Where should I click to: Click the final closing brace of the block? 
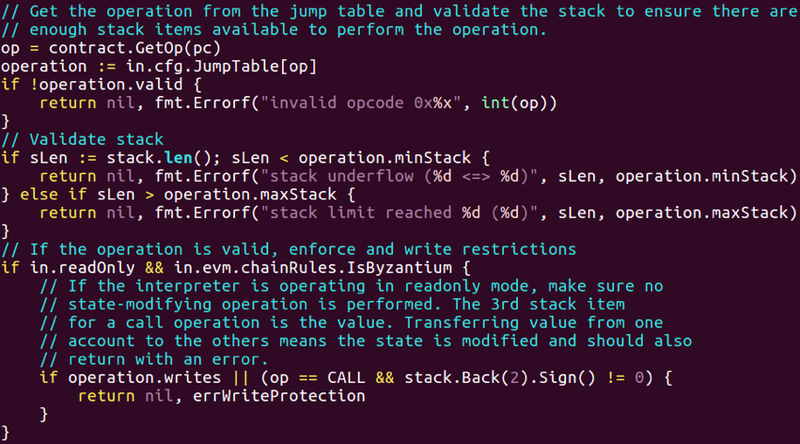(x=6, y=433)
